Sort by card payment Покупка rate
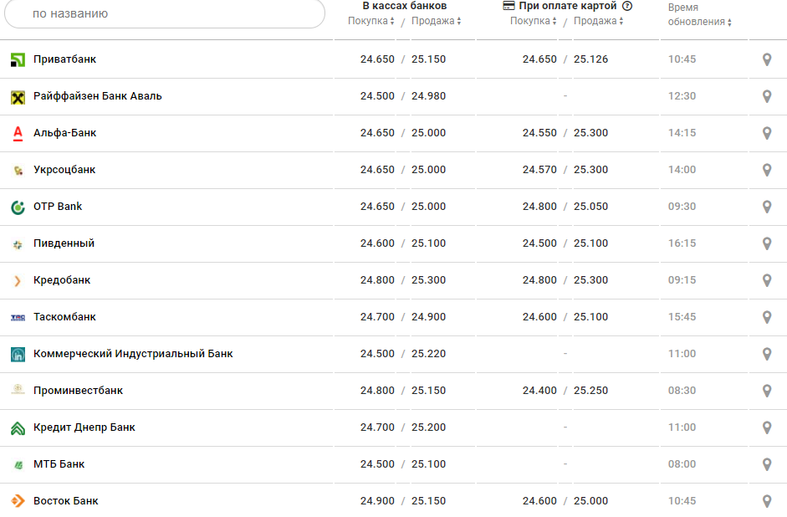The width and height of the screenshot is (787, 517). 533,21
